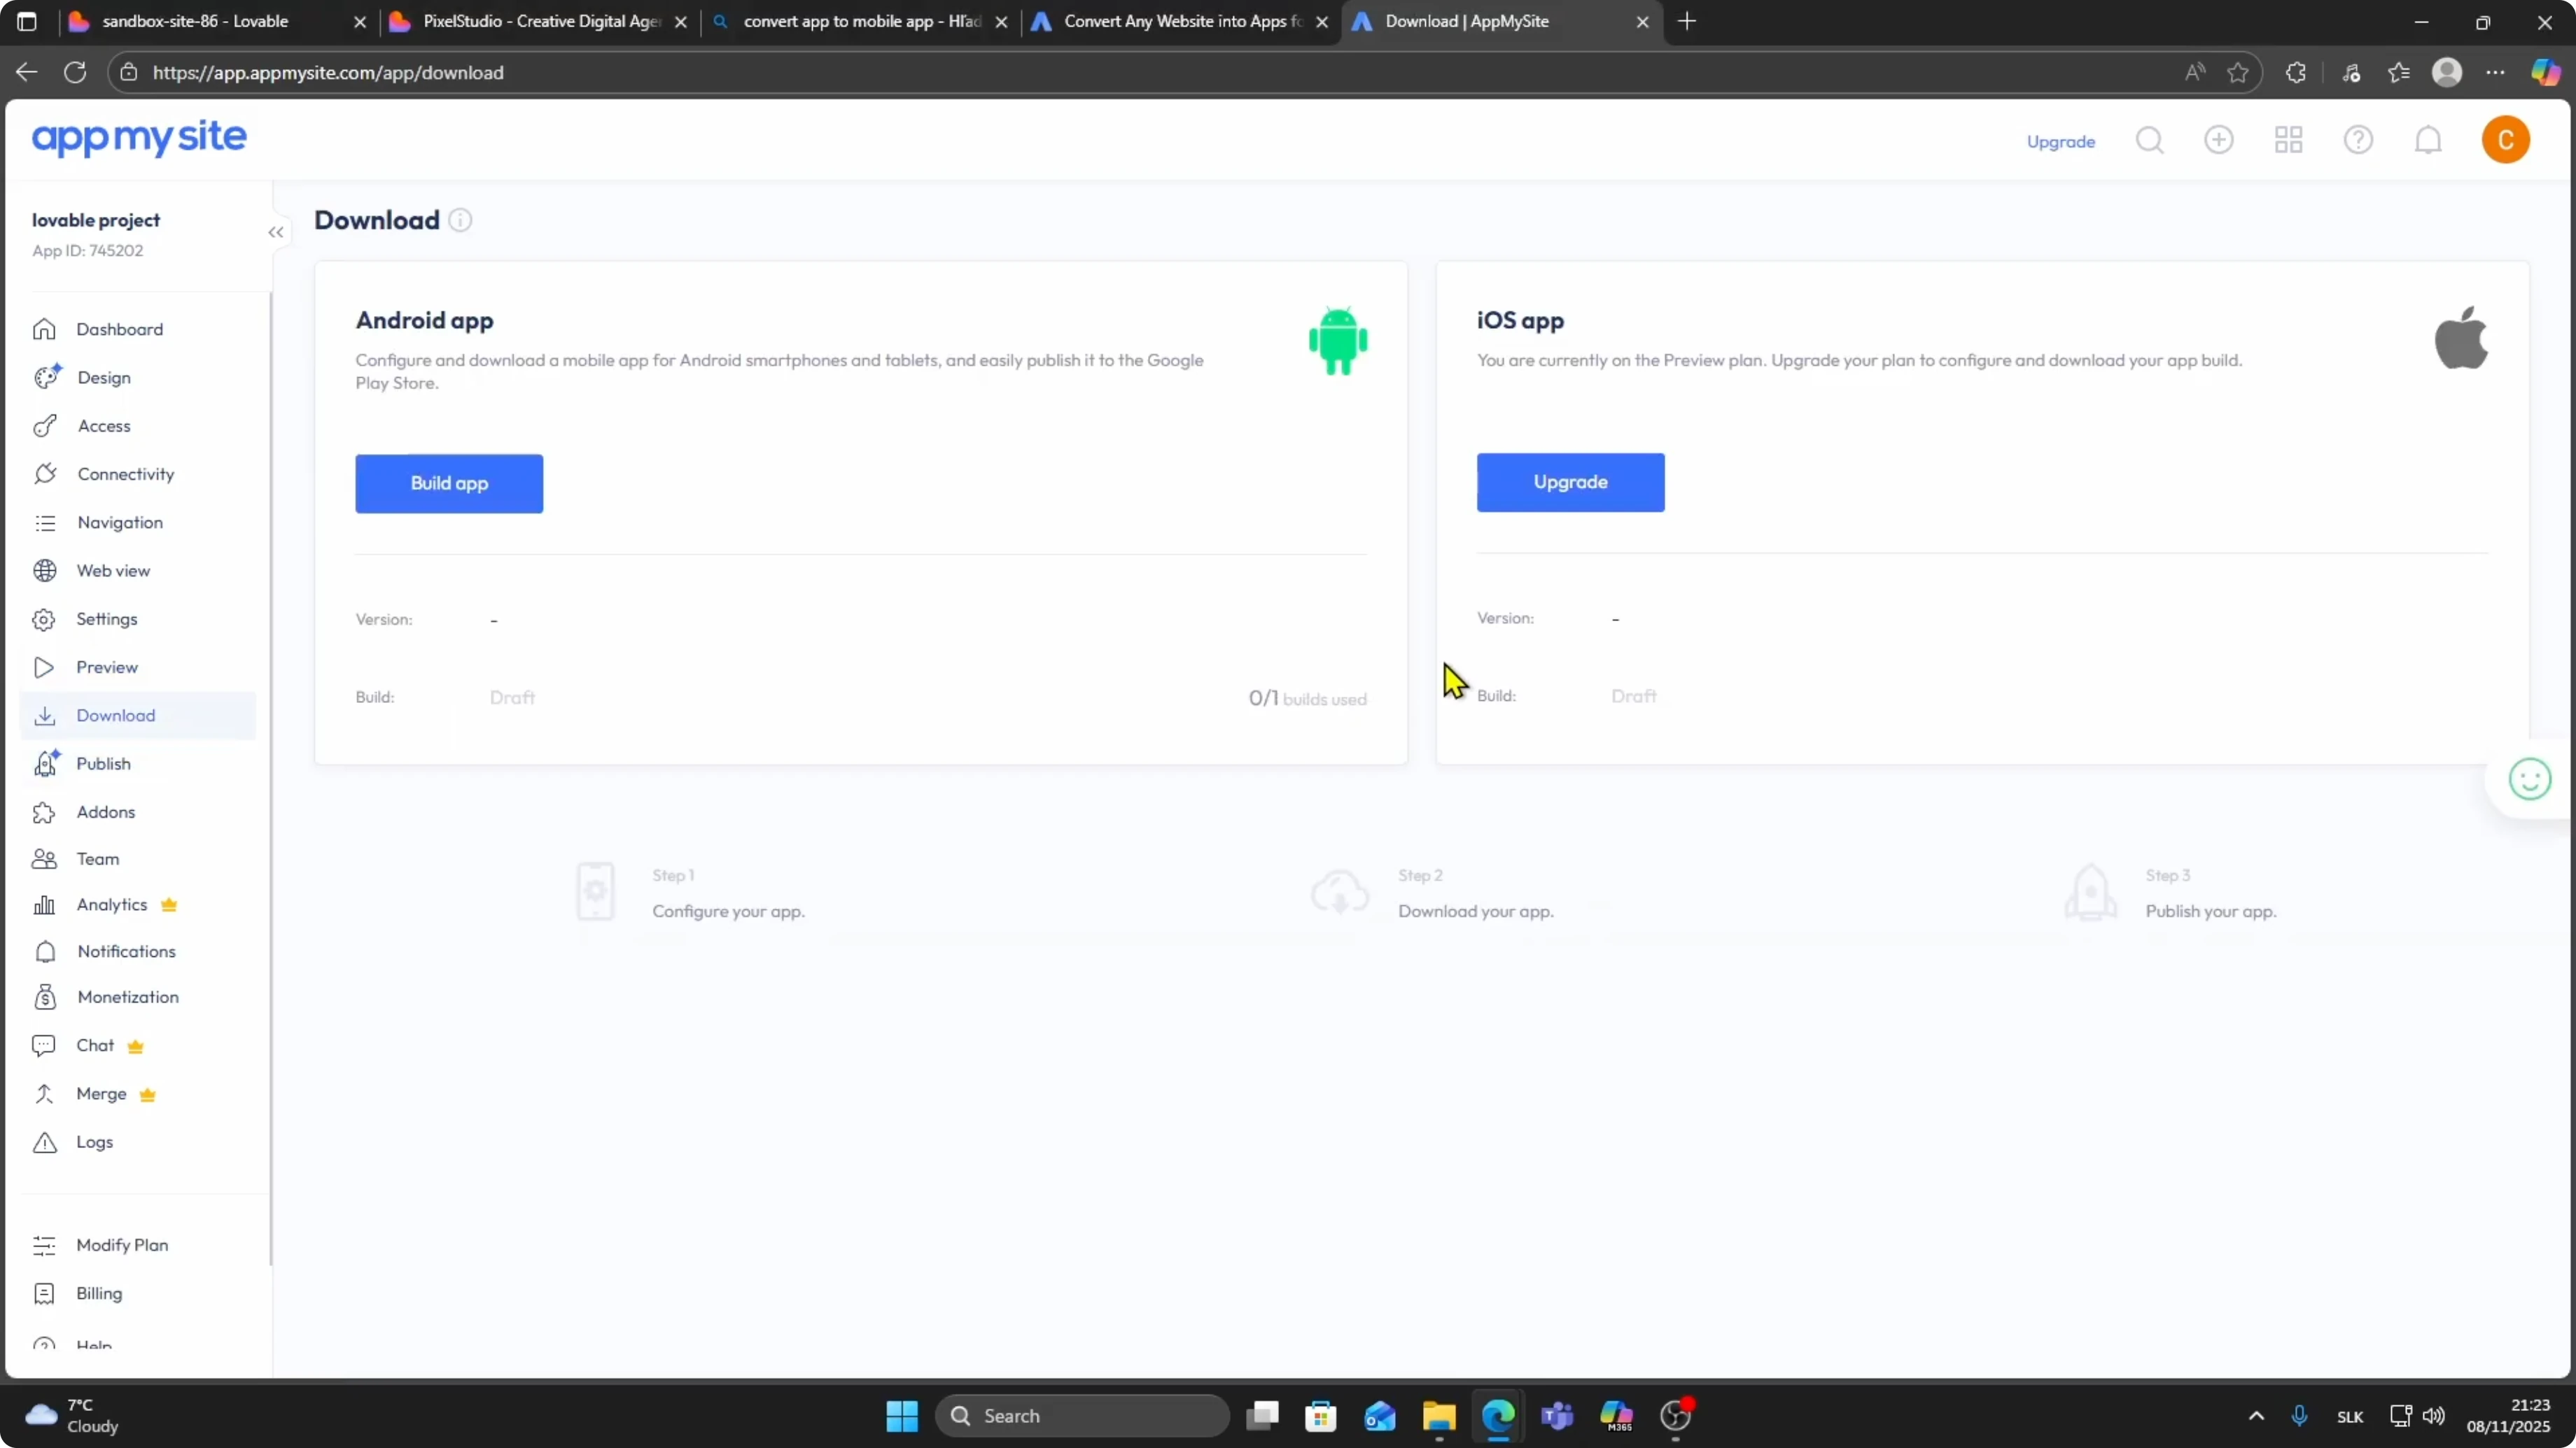This screenshot has height=1448, width=2576.
Task: Open browser extensions icon
Action: (2296, 73)
